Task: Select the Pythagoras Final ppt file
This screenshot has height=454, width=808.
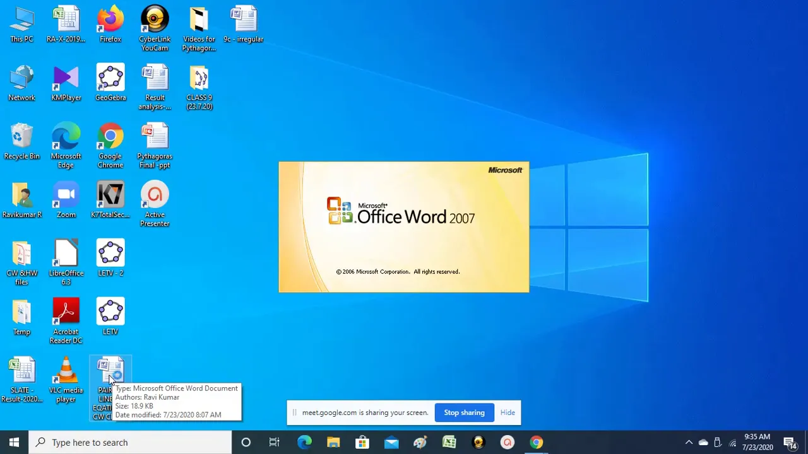Action: coord(155,146)
